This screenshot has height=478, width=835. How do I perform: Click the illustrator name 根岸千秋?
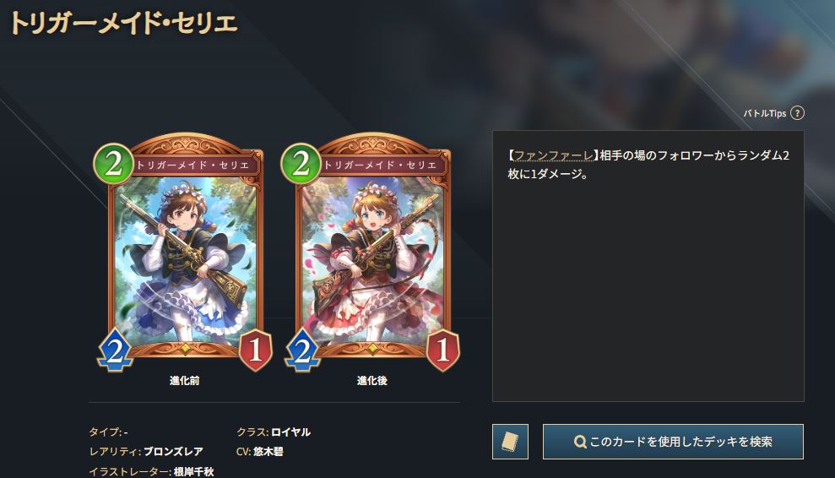[194, 471]
